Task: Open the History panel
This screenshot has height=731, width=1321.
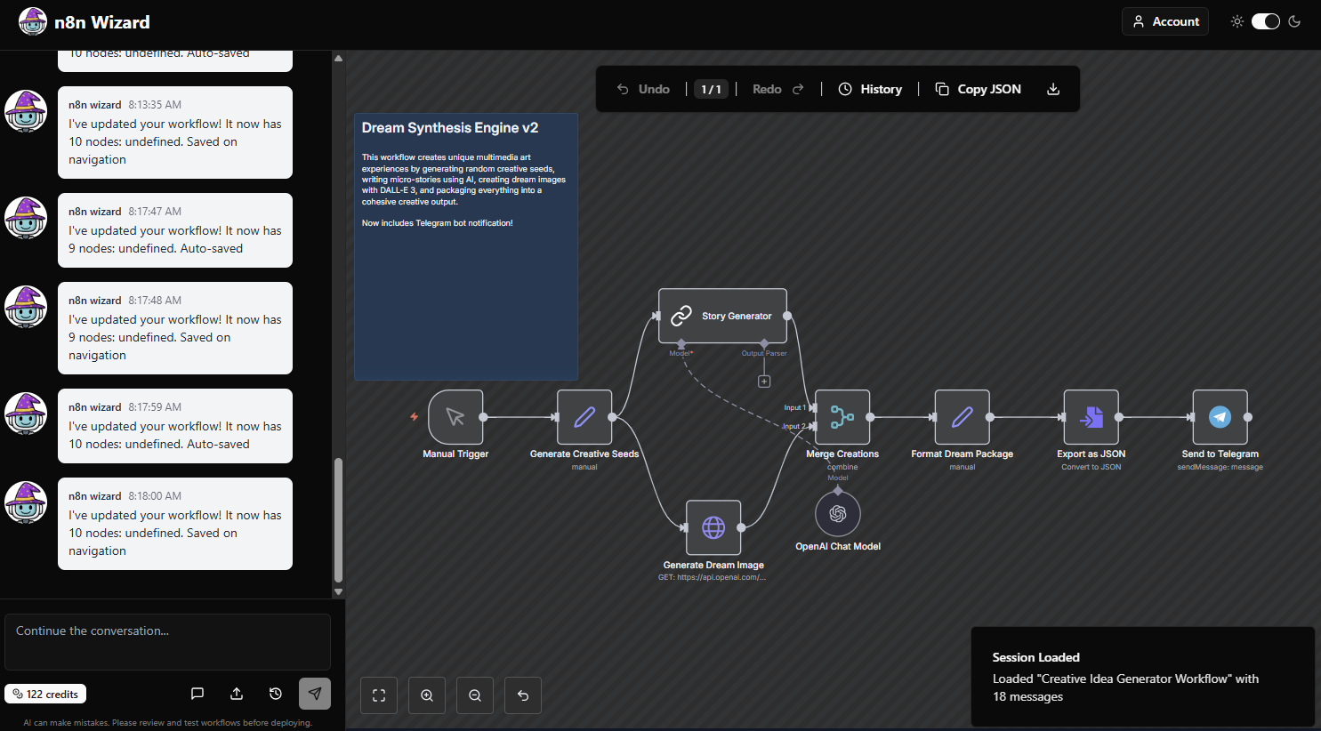Action: pos(870,89)
